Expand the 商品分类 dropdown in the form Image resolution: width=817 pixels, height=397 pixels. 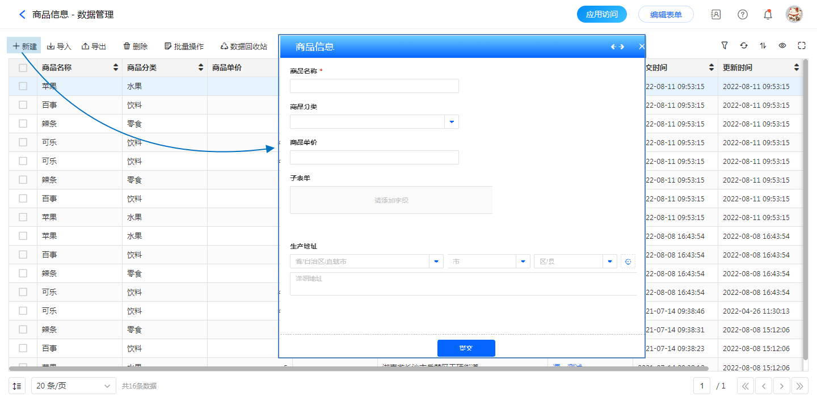click(x=452, y=122)
